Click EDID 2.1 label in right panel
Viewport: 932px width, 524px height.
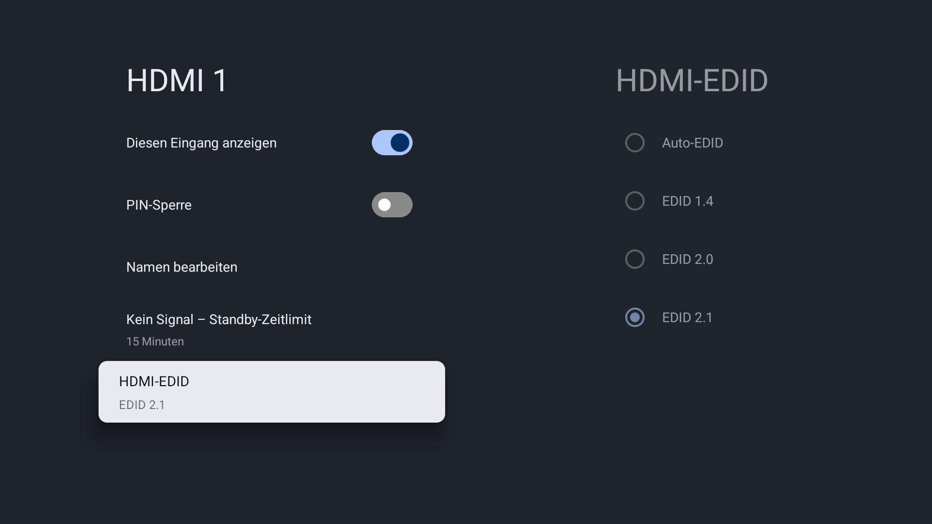pos(687,318)
